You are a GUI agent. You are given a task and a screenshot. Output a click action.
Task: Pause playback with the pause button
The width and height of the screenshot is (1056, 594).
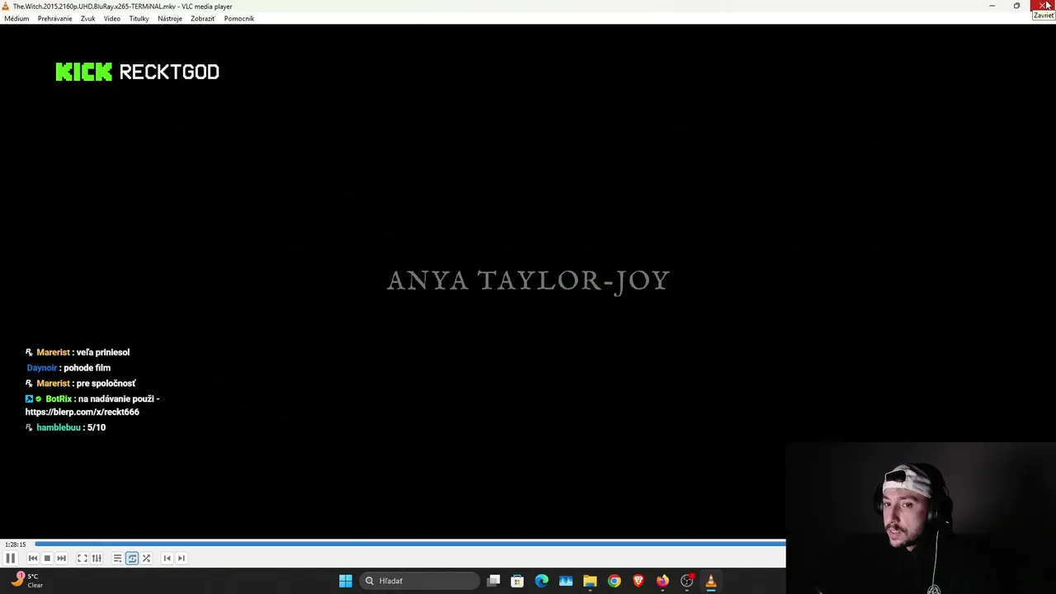coord(11,559)
